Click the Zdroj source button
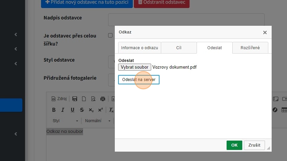 tap(59, 99)
